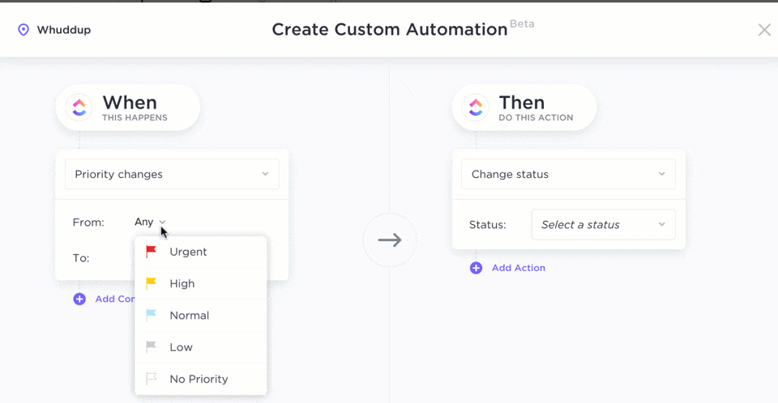Click the yellow High priority flag
Viewport: 778px width, 403px height.
(x=151, y=283)
